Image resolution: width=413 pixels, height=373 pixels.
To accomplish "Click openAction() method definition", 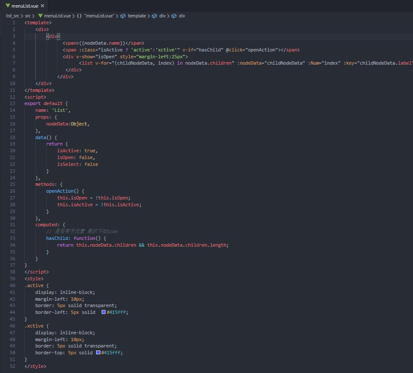I will pos(65,191).
